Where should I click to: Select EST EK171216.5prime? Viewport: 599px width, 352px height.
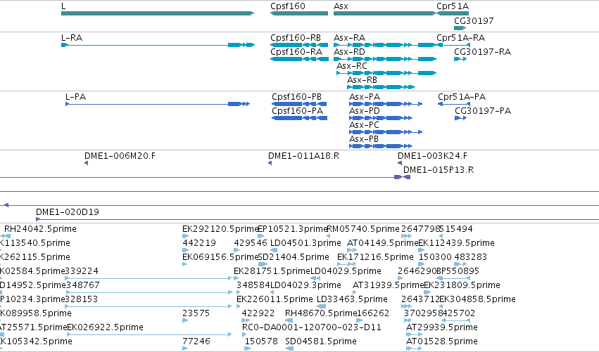pyautogui.click(x=375, y=257)
